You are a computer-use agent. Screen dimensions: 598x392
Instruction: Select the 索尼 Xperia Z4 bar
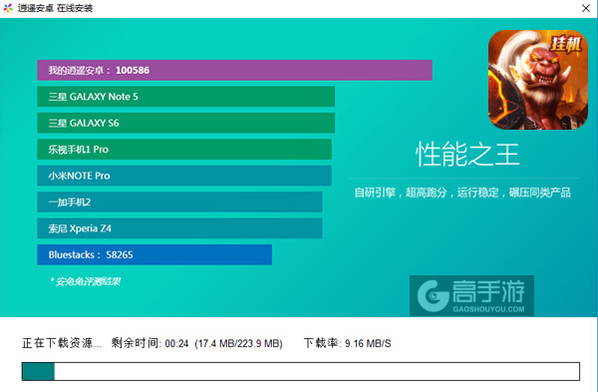coord(179,228)
